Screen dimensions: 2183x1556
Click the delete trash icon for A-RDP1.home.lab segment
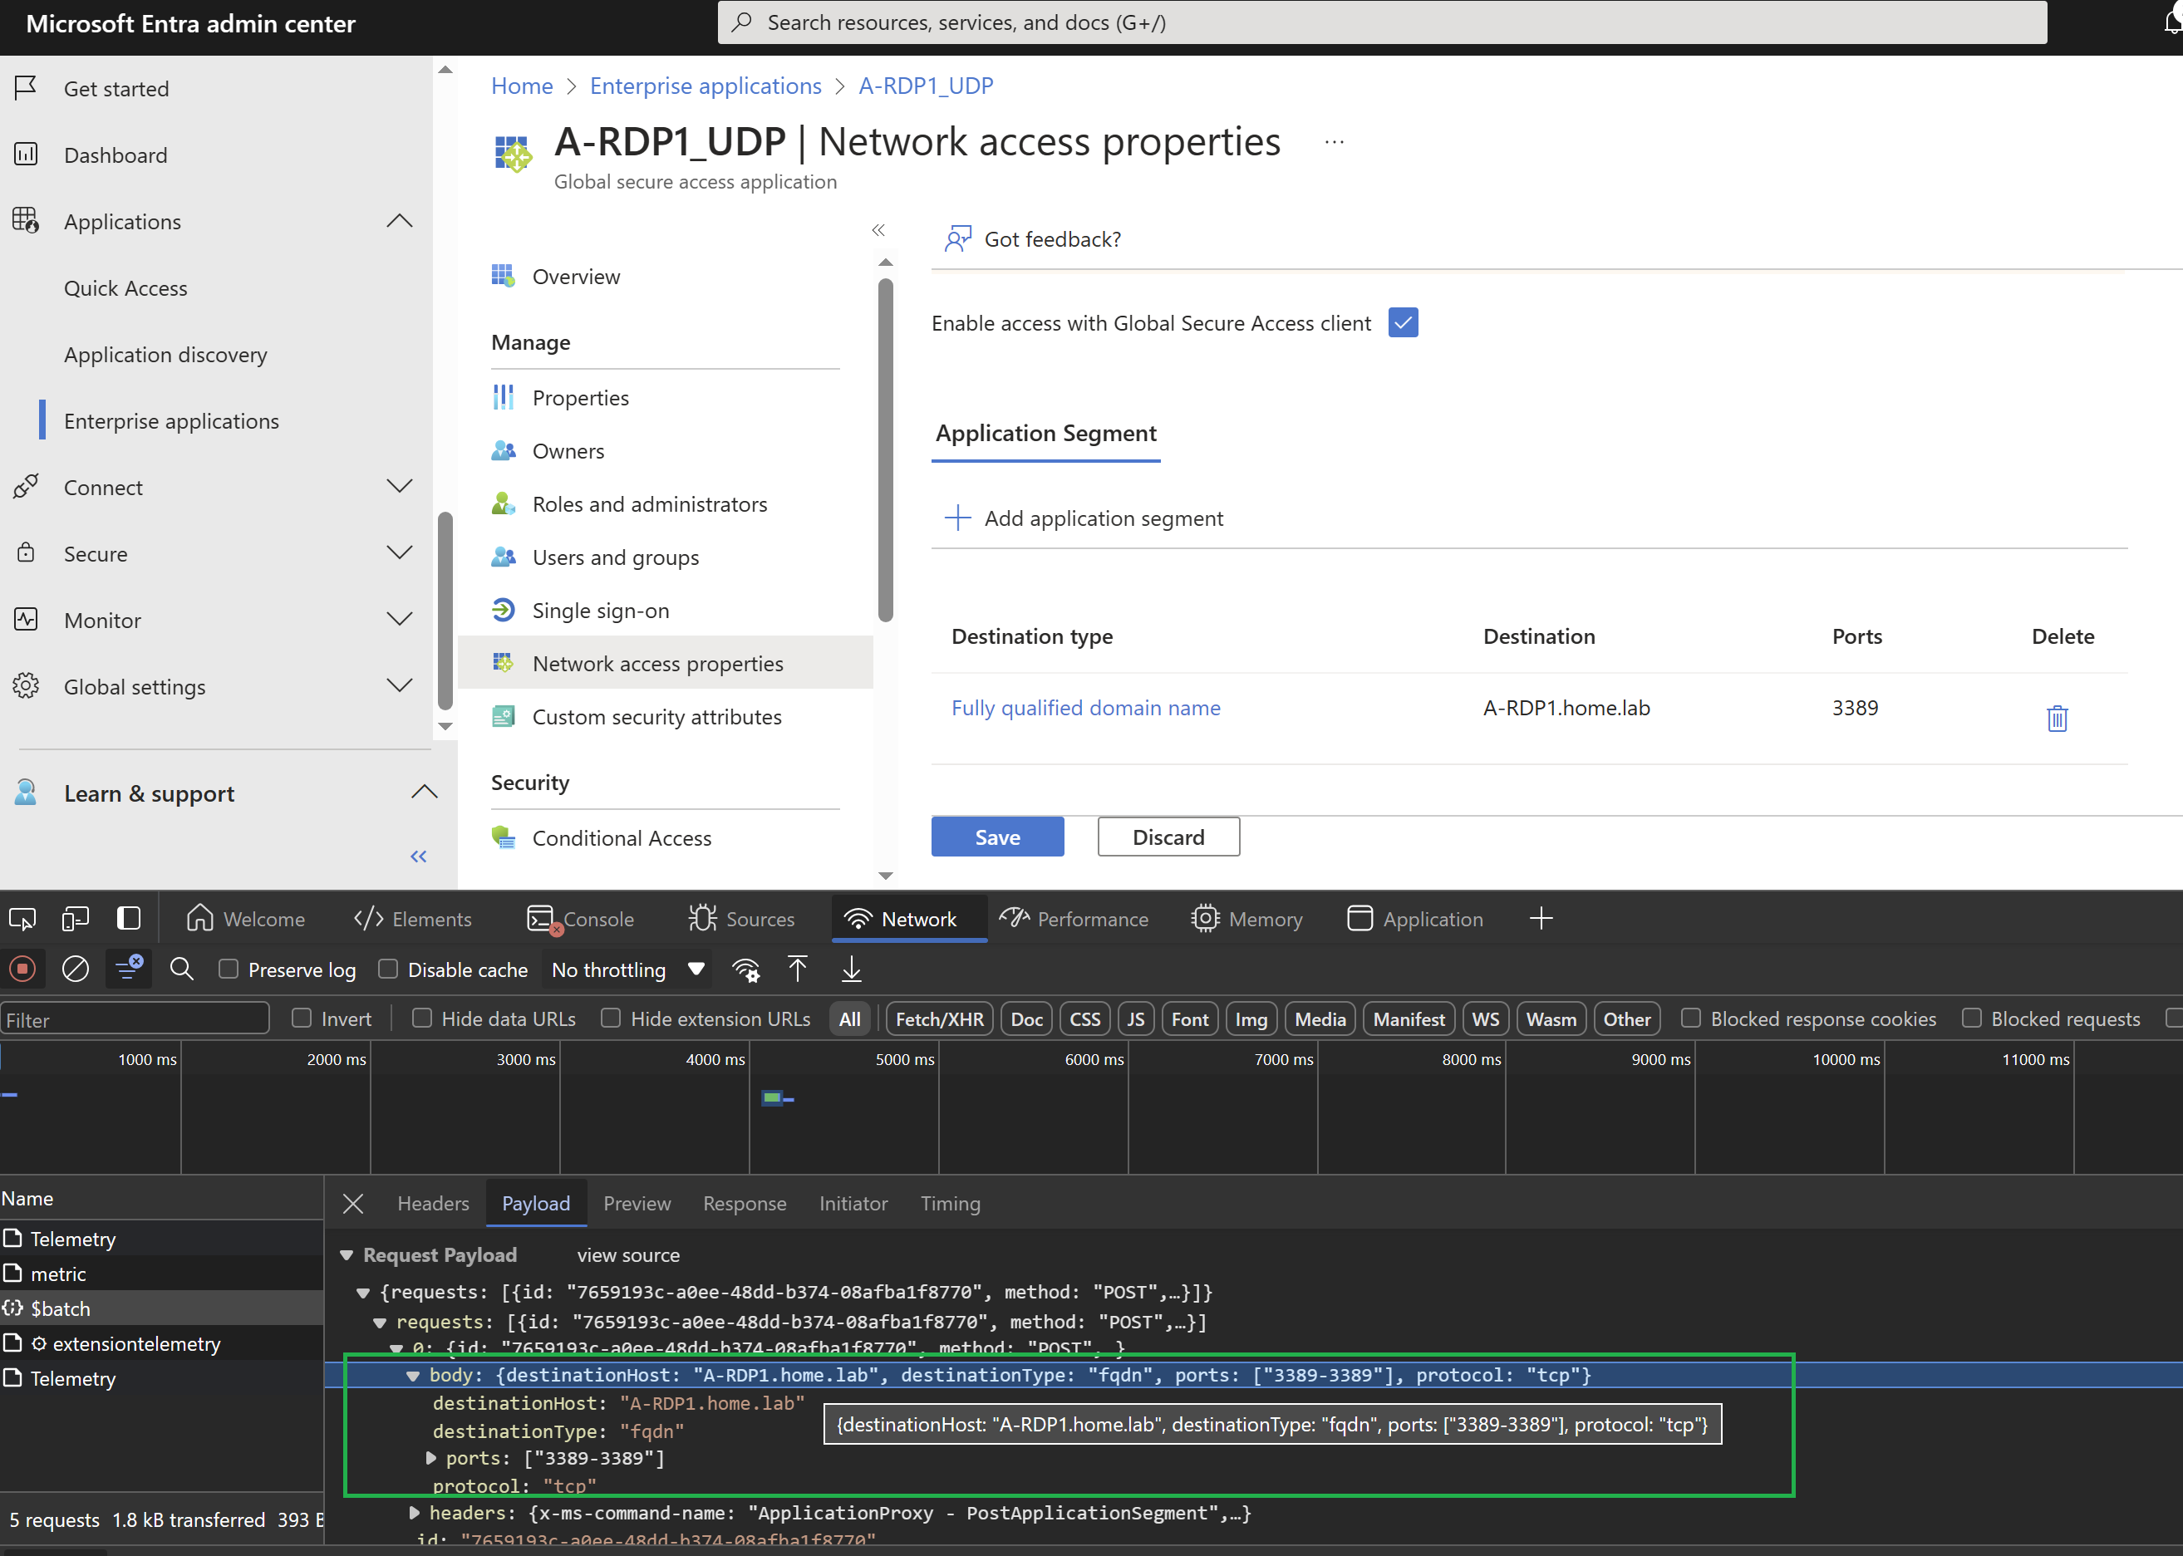[2057, 718]
